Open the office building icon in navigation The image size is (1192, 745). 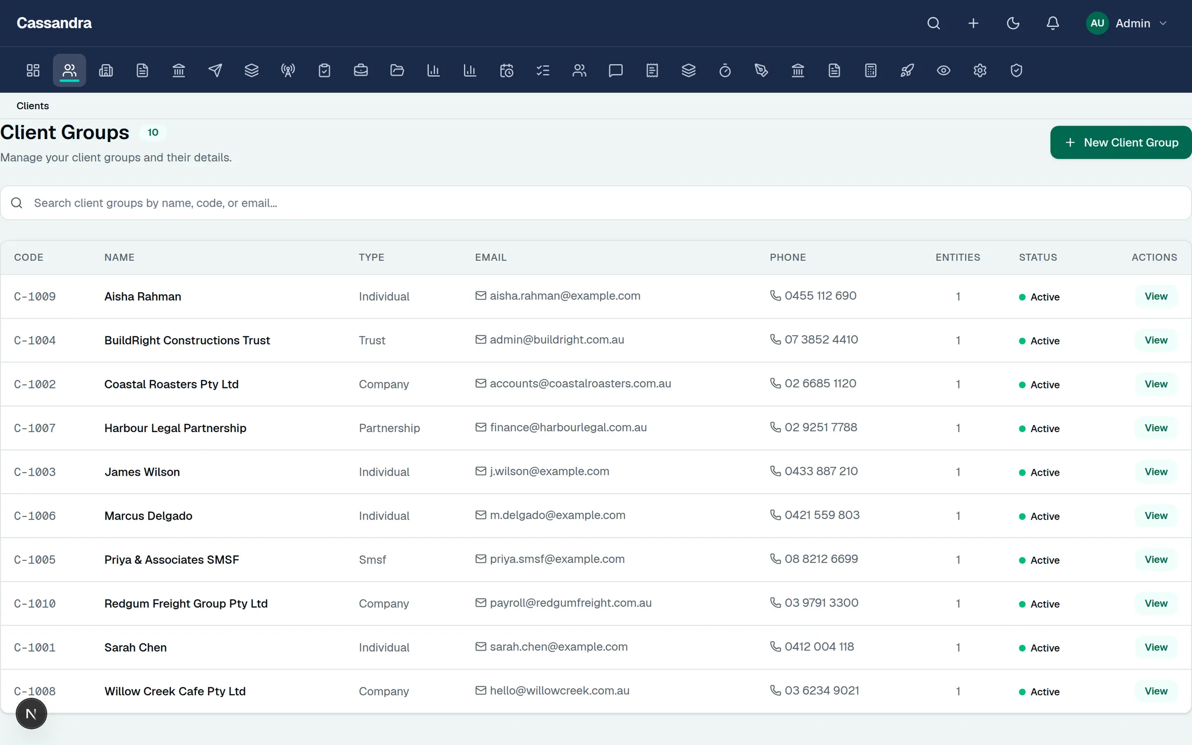tap(106, 71)
